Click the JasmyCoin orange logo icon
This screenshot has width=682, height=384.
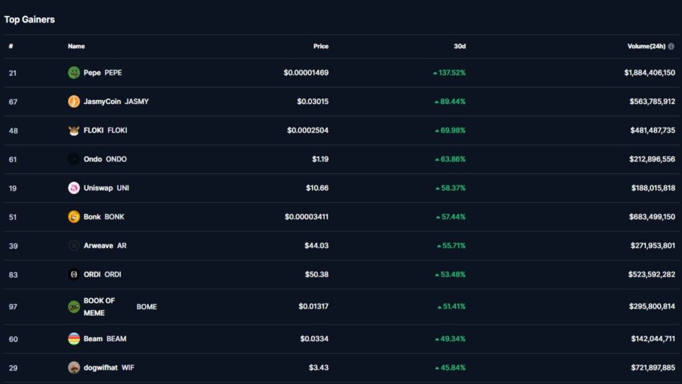click(74, 101)
